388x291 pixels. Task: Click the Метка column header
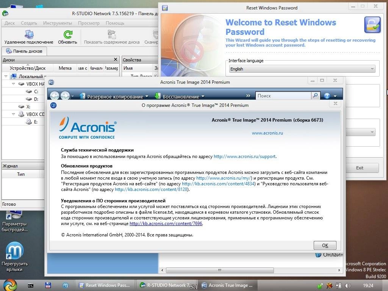click(65, 68)
